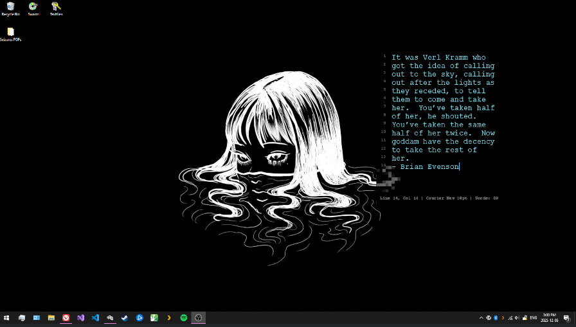The width and height of the screenshot is (576, 327).
Task: Open the Seizures PDFs desktop folder
Action: 11,34
